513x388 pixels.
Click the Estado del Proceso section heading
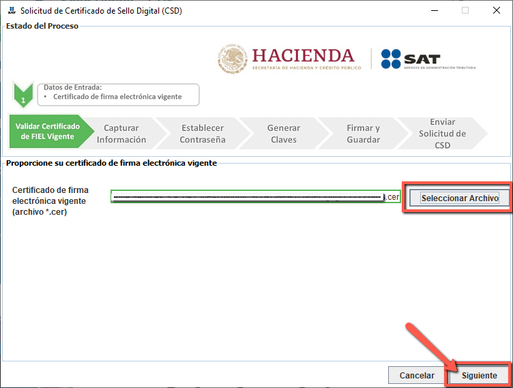click(42, 26)
